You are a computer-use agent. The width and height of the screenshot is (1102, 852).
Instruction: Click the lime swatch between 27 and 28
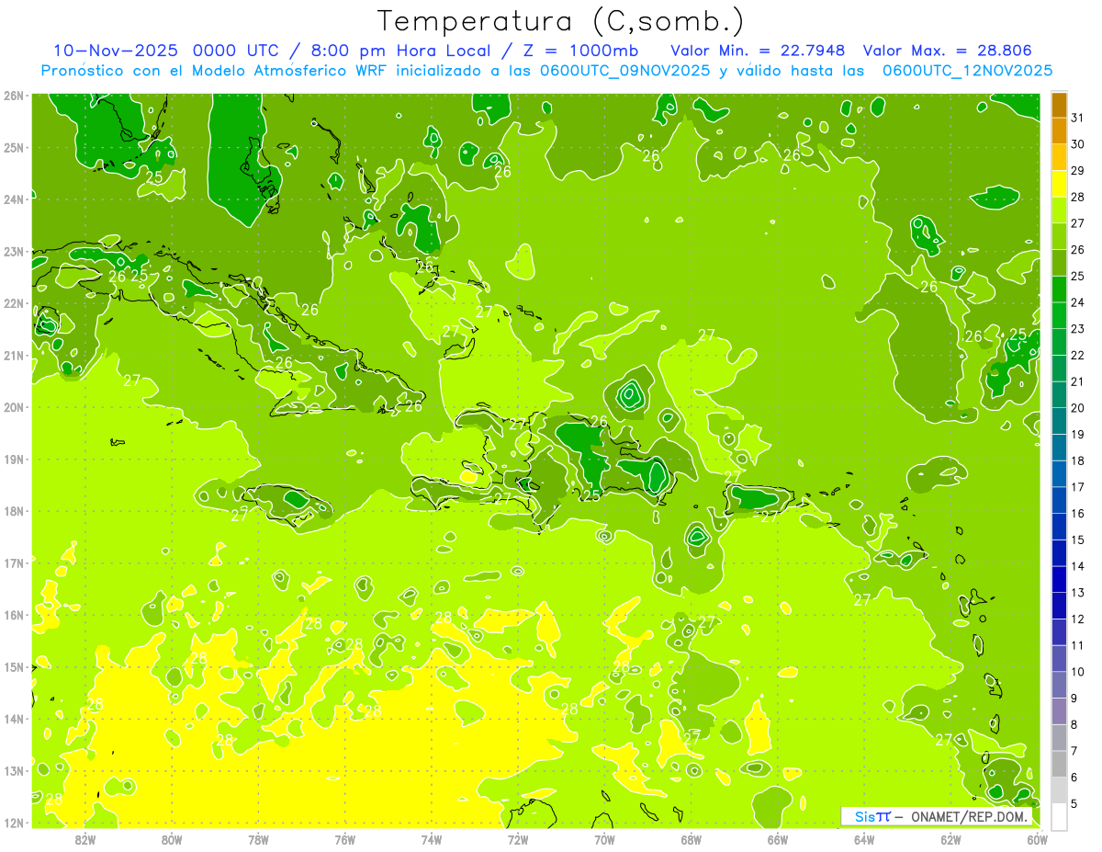click(1059, 210)
